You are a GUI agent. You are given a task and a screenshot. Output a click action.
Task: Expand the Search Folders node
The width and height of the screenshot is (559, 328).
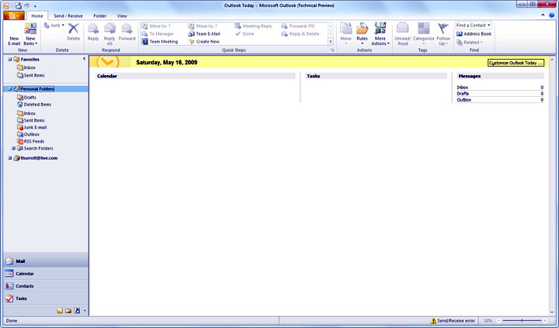13,149
